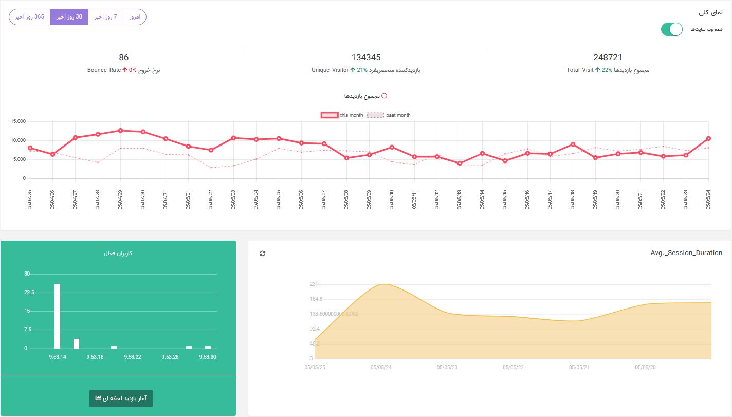Toggle 'past month' series in chart legend

coord(389,115)
